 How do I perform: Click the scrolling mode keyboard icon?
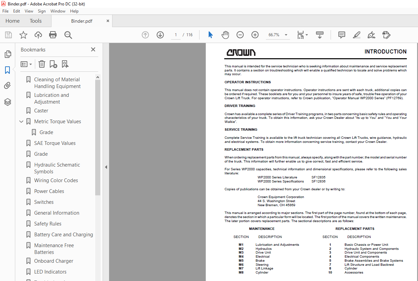pos(320,35)
